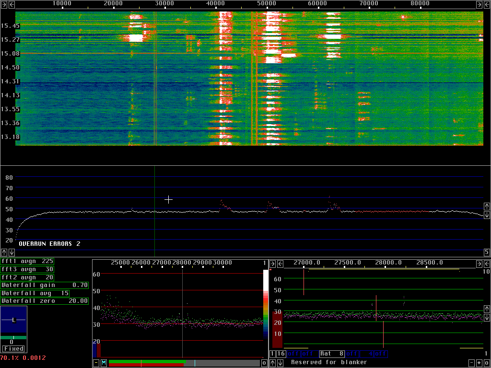Image resolution: width=491 pixels, height=368 pixels.
Task: Click the 28500.0 label on the baseband scale
Action: pos(429,263)
